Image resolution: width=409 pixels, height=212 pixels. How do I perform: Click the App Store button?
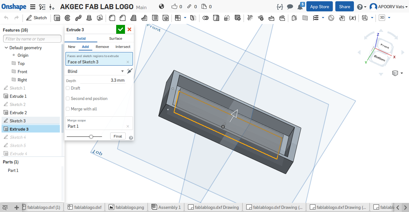pyautogui.click(x=320, y=7)
